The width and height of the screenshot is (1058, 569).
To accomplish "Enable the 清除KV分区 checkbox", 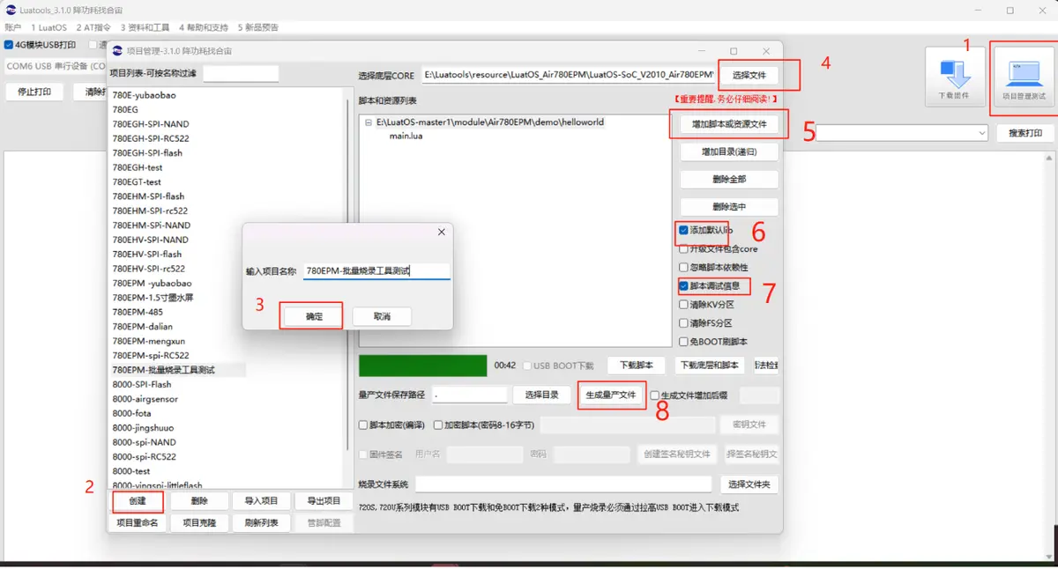I will coord(684,305).
